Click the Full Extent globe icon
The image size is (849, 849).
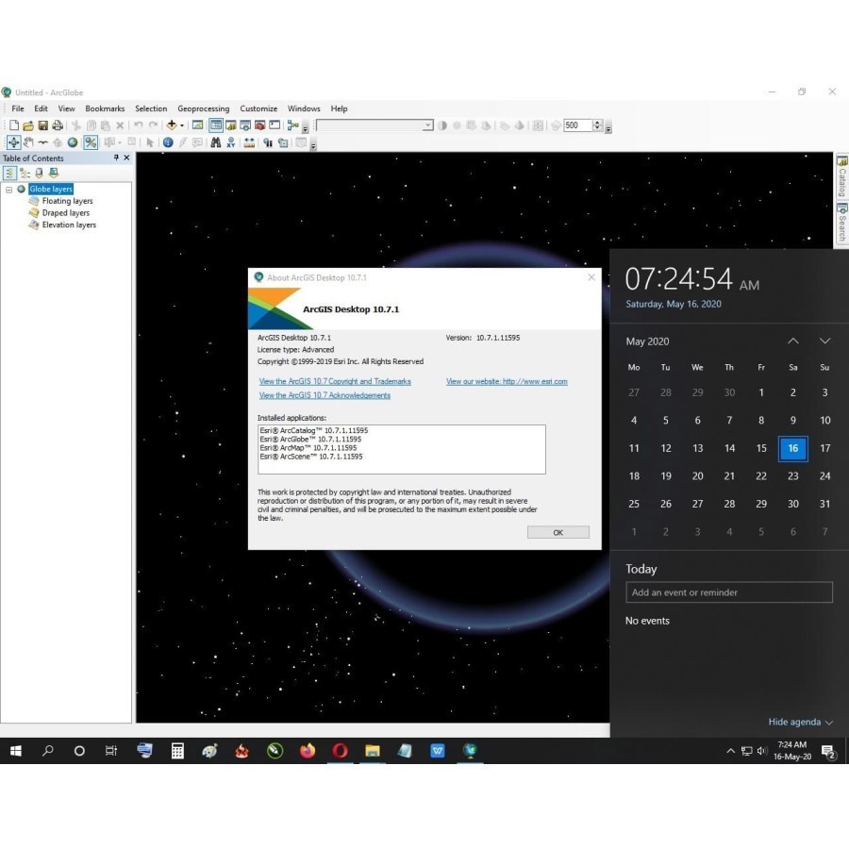[x=73, y=142]
